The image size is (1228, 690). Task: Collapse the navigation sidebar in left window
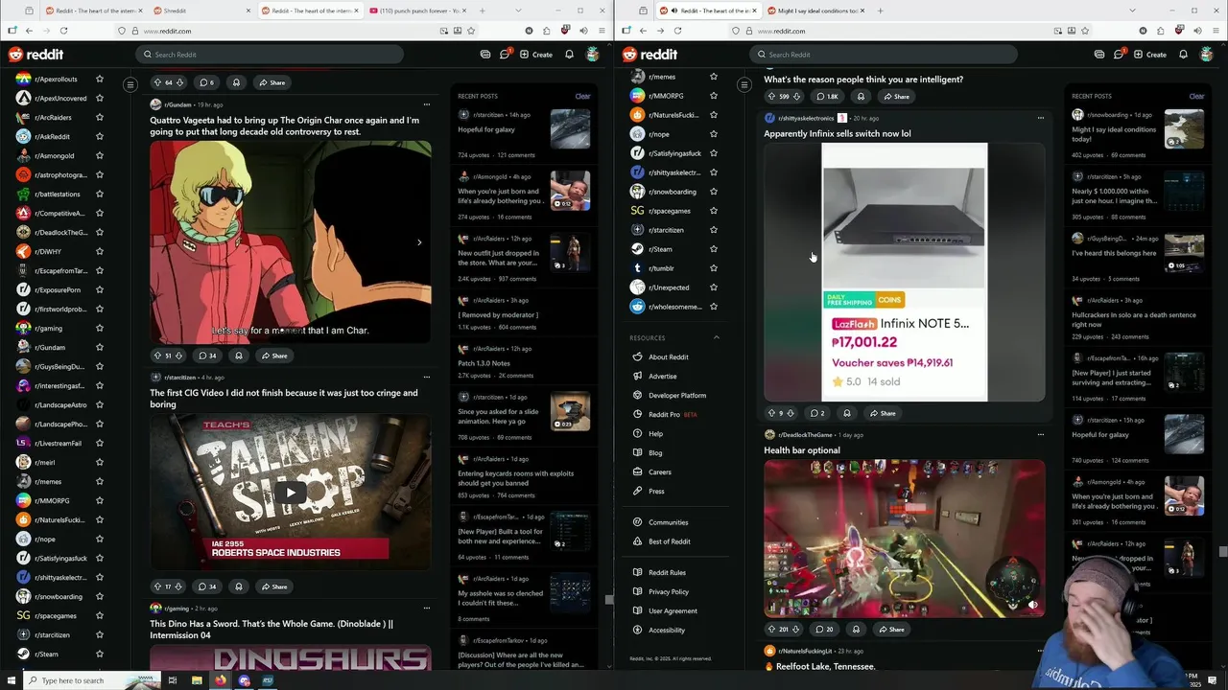click(130, 84)
